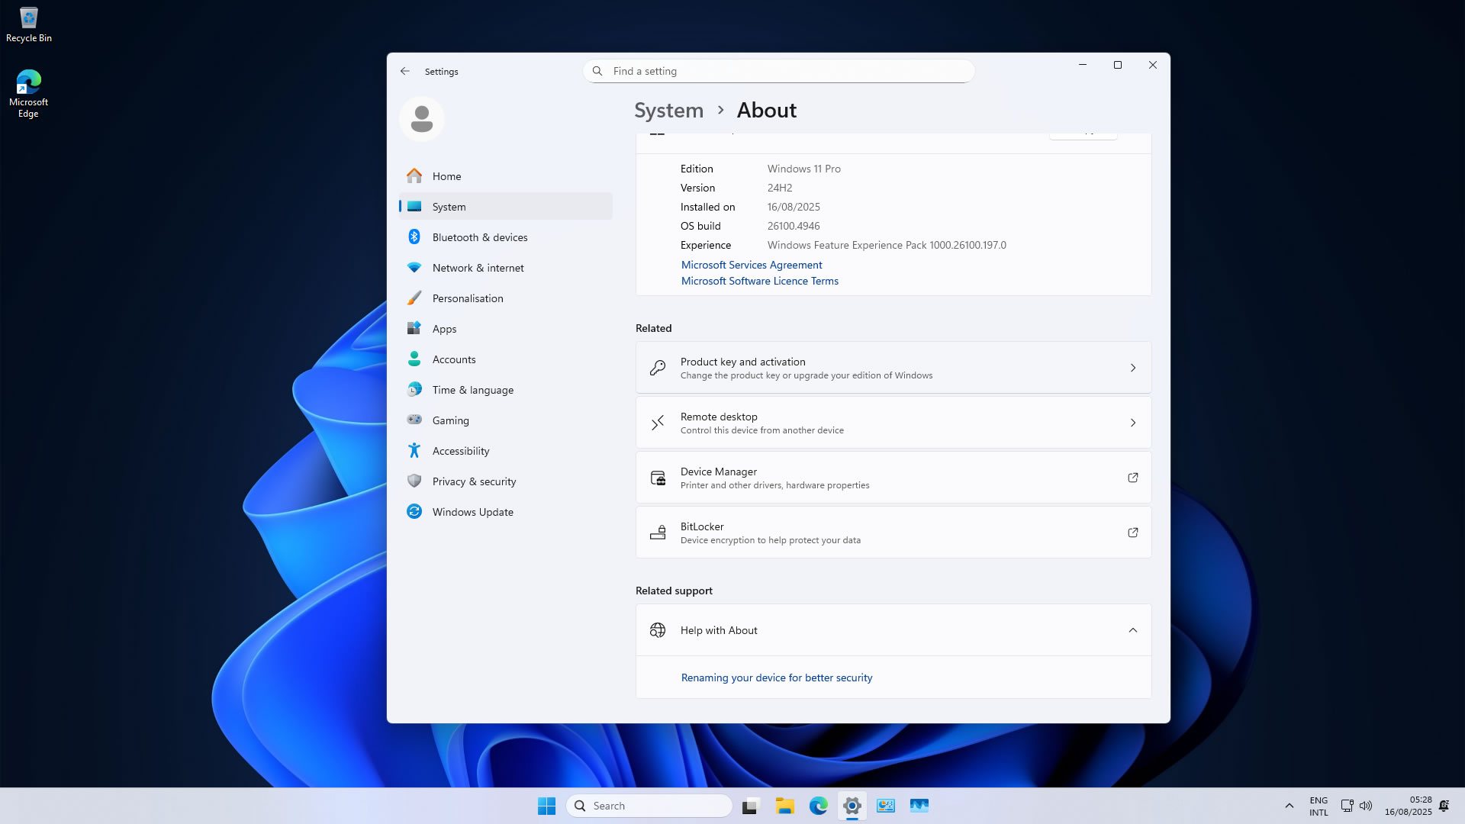This screenshot has width=1465, height=824.
Task: Click the user profile avatar
Action: 422,119
